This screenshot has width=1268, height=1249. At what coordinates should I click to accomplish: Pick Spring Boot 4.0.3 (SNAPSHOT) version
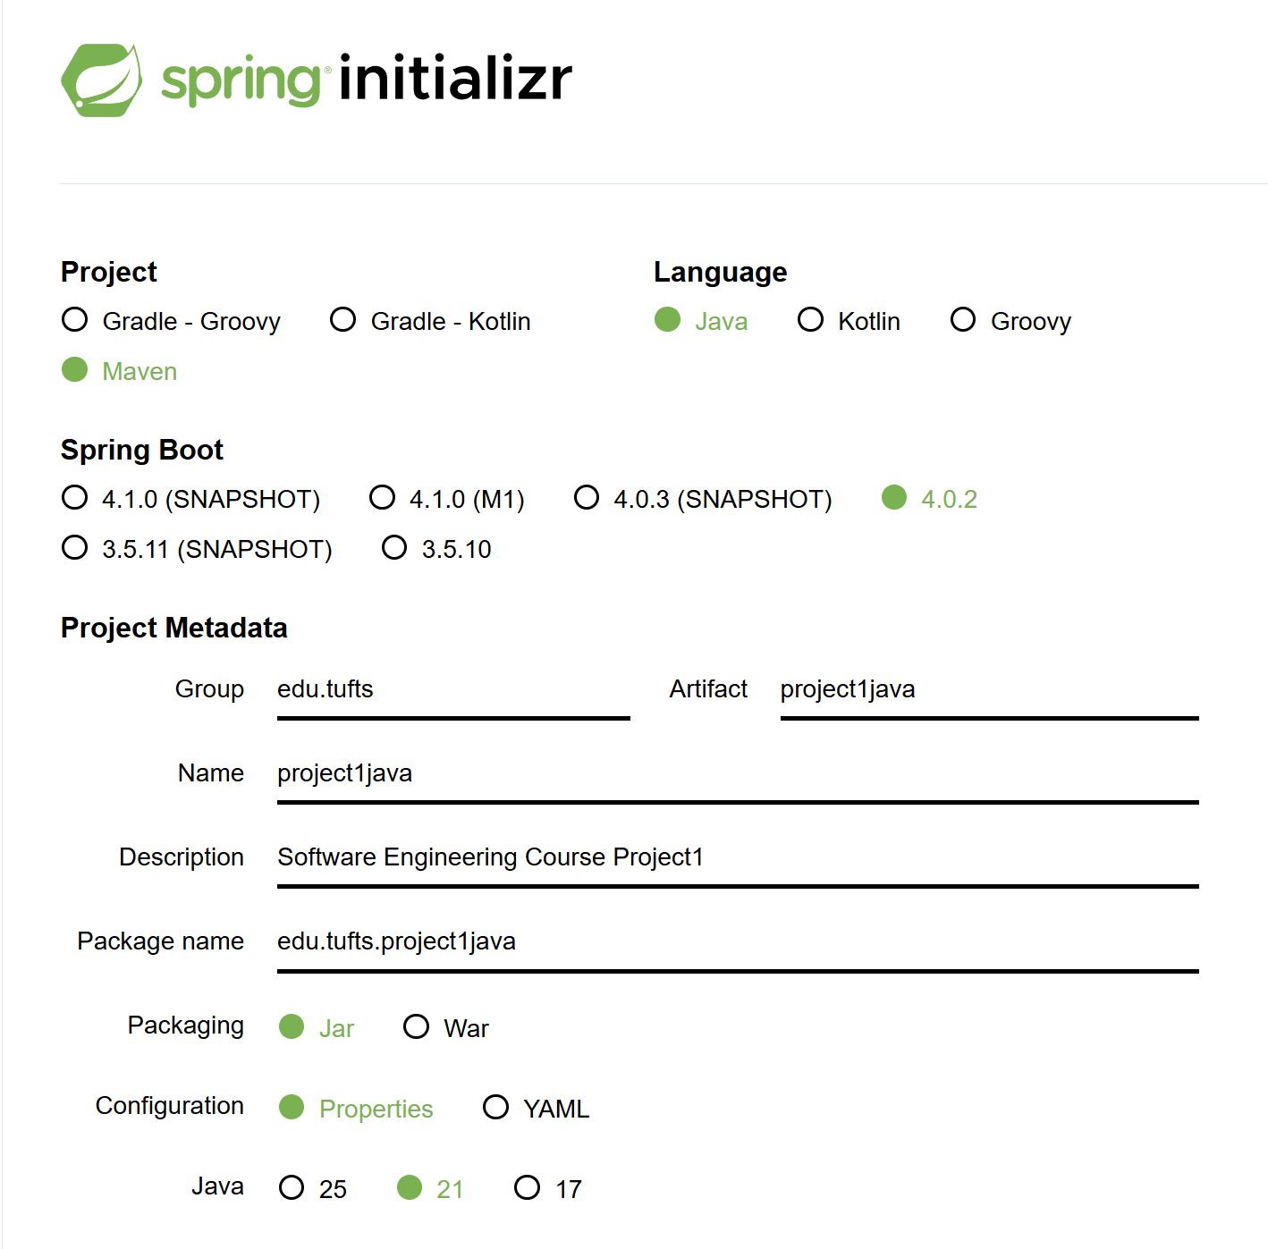[587, 498]
